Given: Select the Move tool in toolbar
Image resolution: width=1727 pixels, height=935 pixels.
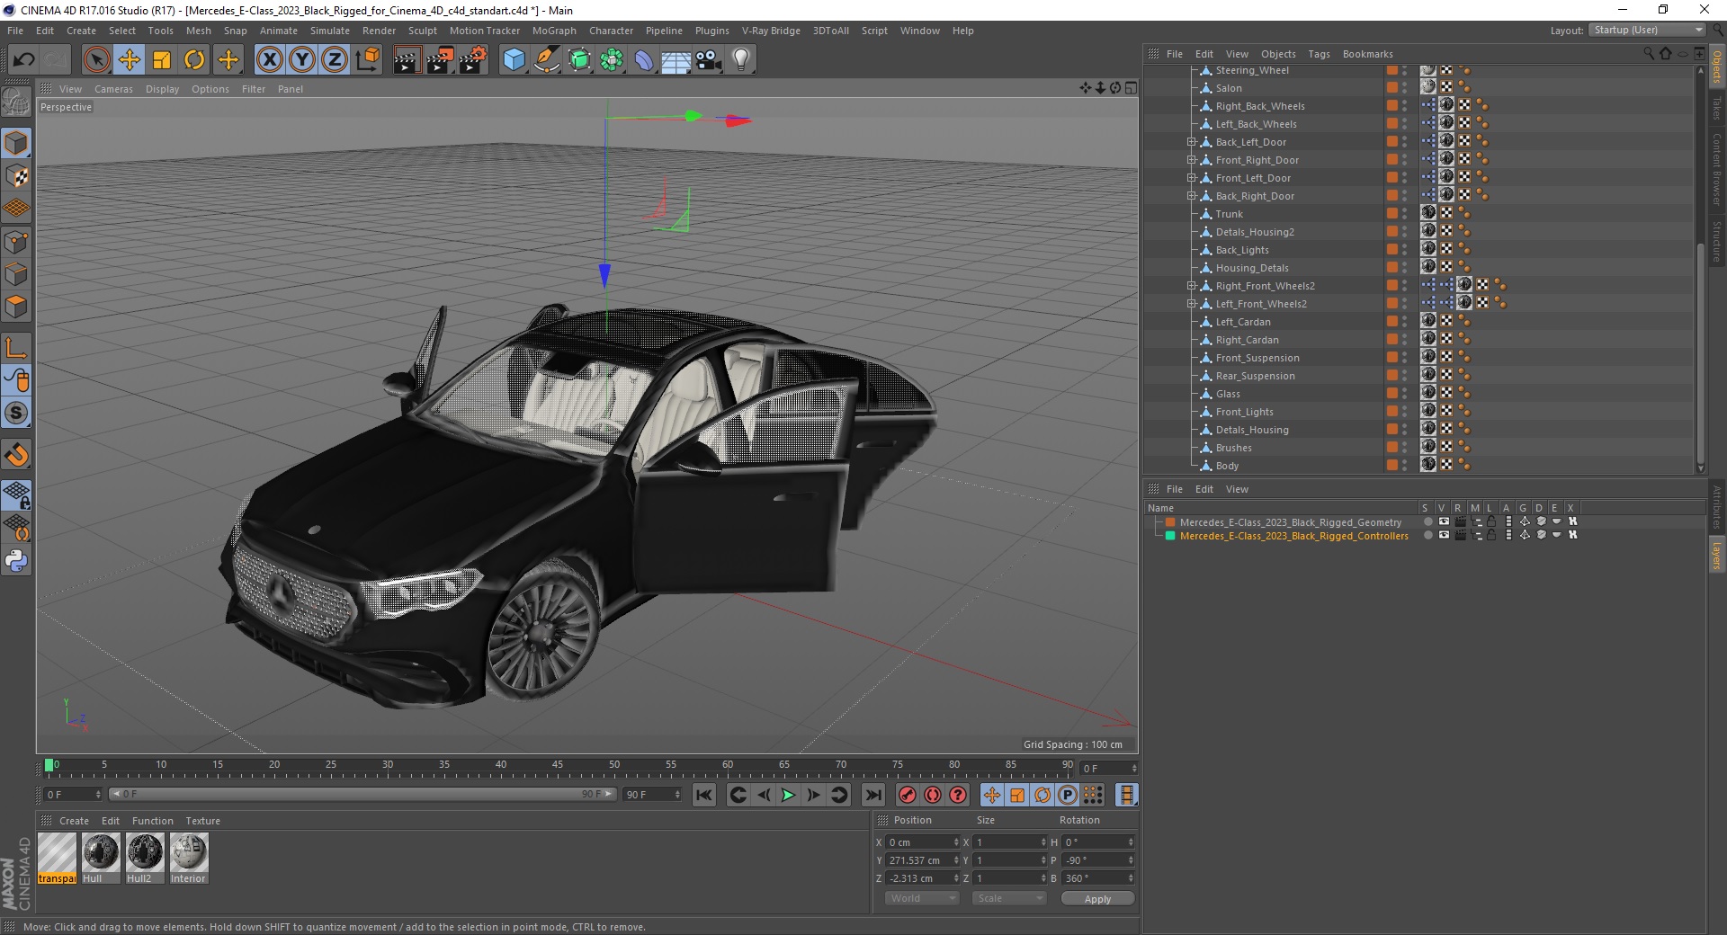Looking at the screenshot, I should pos(130,60).
